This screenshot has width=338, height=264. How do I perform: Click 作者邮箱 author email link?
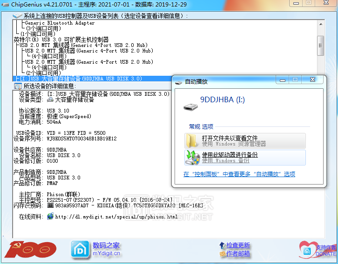coord(238,254)
